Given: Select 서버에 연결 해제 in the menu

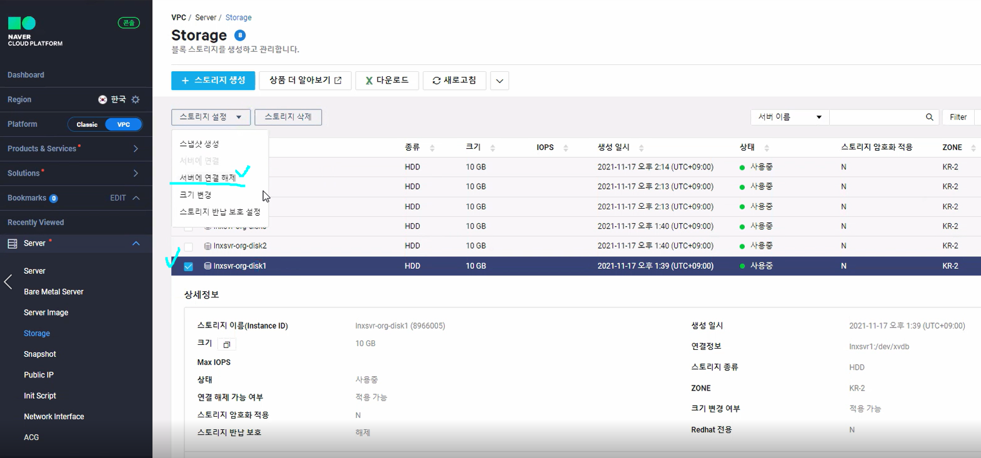Looking at the screenshot, I should 207,178.
